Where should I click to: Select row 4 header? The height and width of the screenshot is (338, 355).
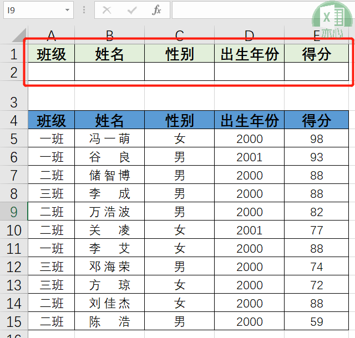14,120
